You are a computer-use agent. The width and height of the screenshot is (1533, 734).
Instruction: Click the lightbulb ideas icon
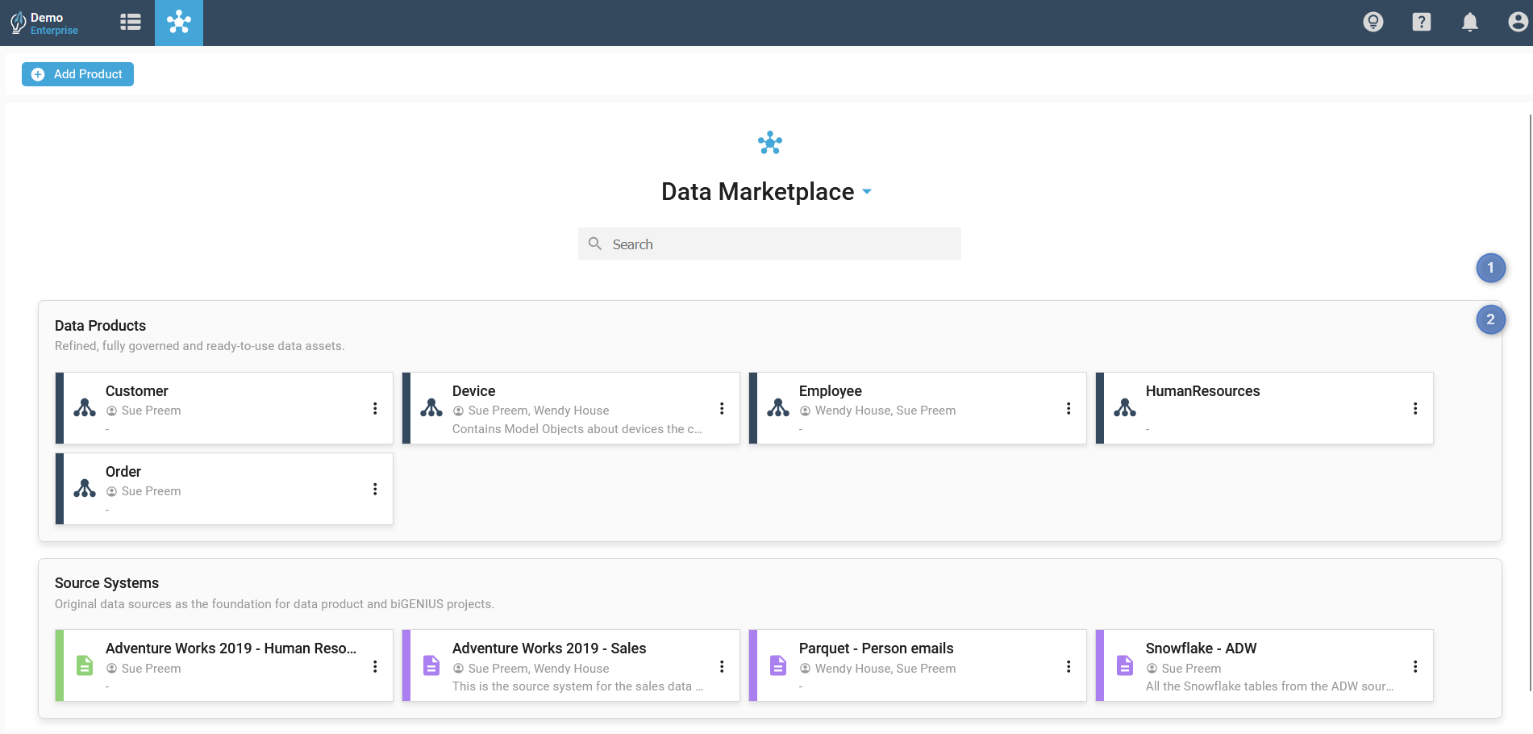point(1373,23)
